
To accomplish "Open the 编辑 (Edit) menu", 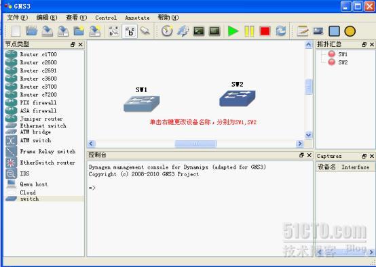I will pyautogui.click(x=47, y=18).
